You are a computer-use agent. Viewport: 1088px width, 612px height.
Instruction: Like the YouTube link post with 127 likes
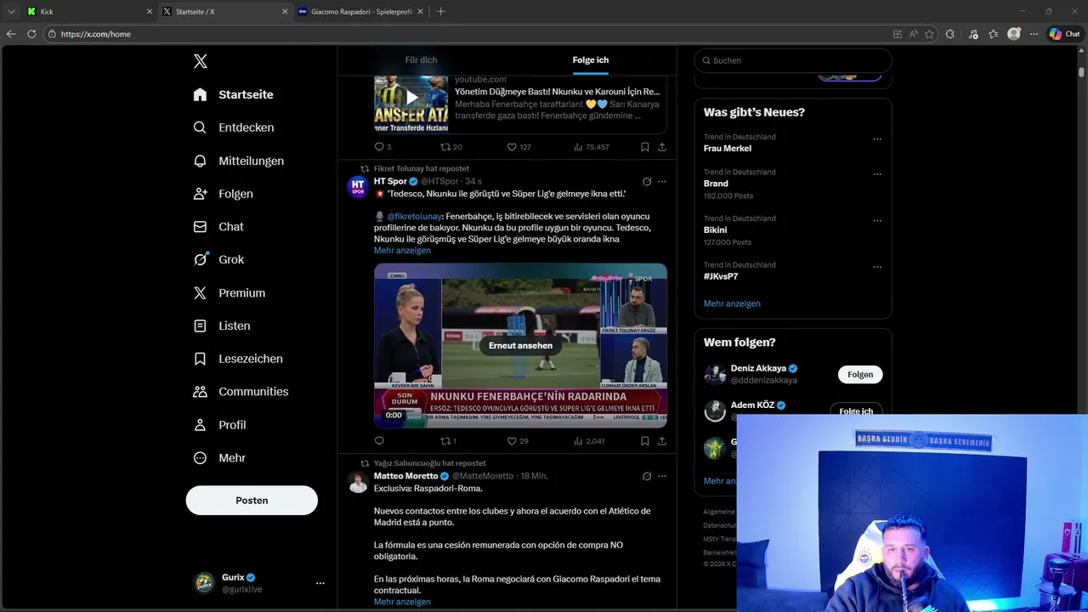pyautogui.click(x=518, y=147)
